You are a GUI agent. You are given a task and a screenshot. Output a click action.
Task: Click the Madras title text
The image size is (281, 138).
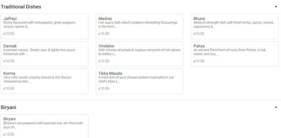[105, 19]
